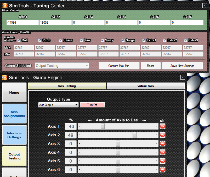The height and width of the screenshot is (177, 210).
Task: Uncheck the Sway balance option
Action: tap(102, 40)
